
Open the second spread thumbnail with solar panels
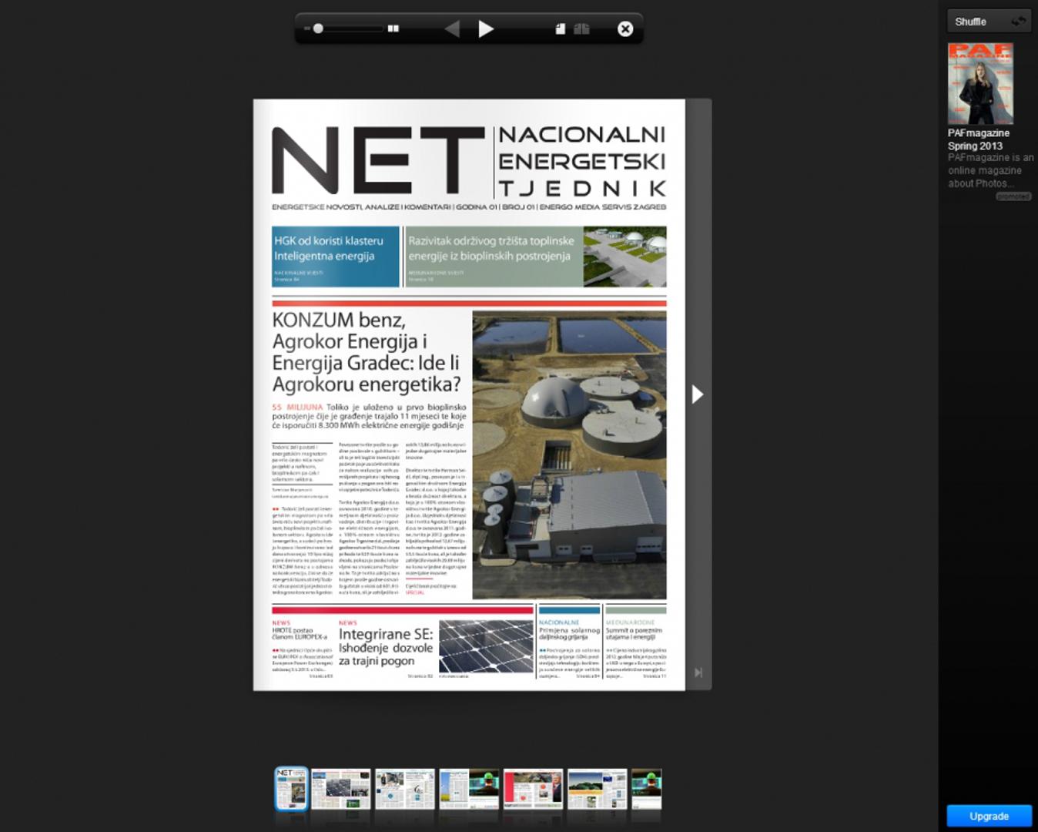(340, 788)
